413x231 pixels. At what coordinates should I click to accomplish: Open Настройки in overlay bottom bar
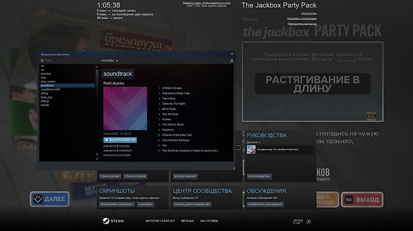coord(209,221)
